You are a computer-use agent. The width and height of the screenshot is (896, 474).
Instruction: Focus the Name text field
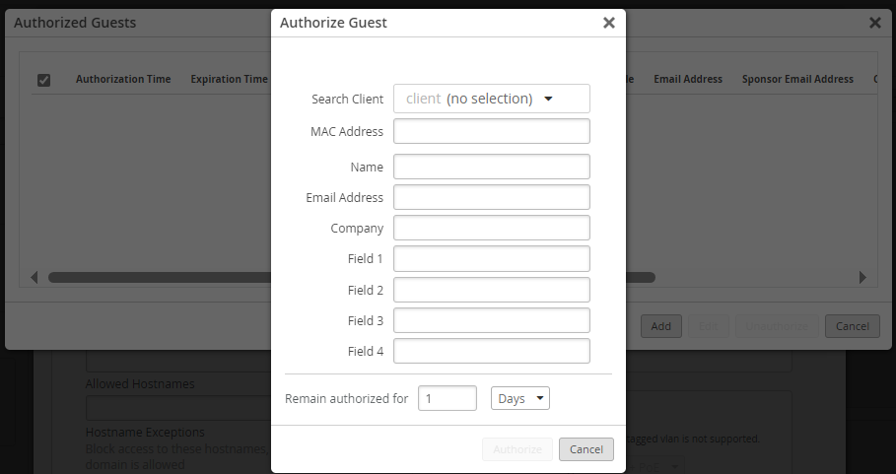491,167
